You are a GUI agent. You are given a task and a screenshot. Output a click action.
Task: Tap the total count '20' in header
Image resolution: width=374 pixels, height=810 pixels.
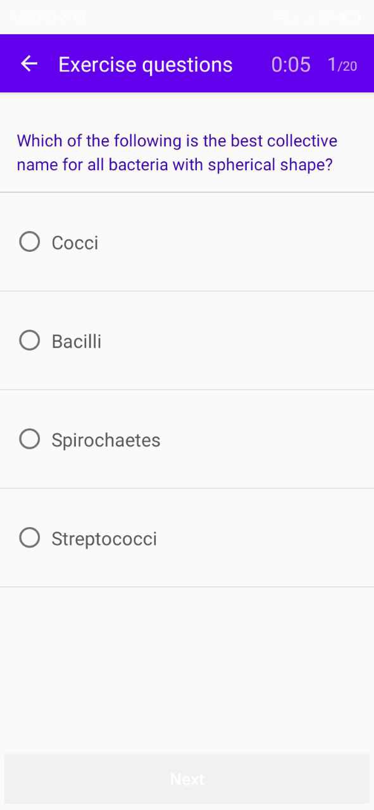point(350,66)
